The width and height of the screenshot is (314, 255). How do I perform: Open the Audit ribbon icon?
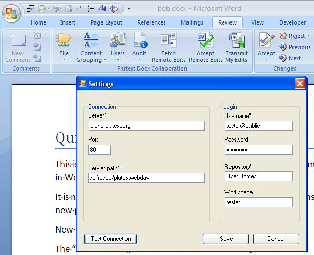[139, 41]
